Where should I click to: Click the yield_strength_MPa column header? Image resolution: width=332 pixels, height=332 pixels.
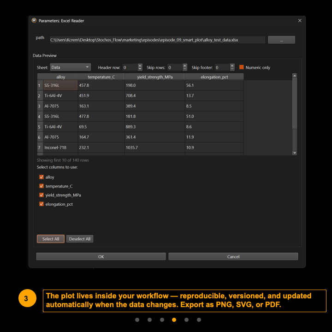[154, 77]
